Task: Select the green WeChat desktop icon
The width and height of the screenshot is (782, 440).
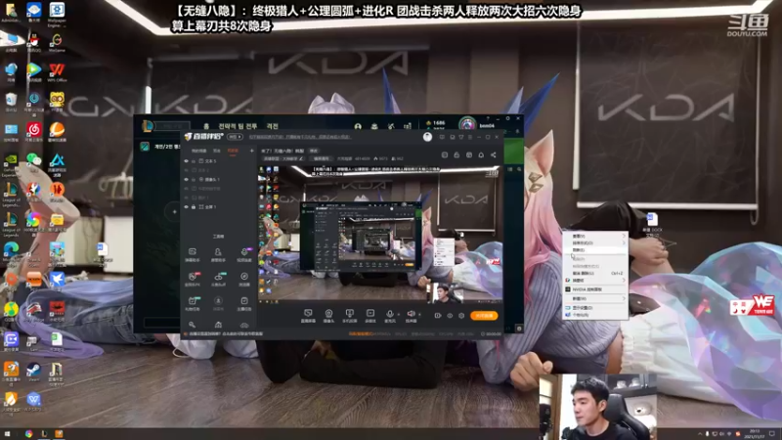Action: (x=33, y=159)
